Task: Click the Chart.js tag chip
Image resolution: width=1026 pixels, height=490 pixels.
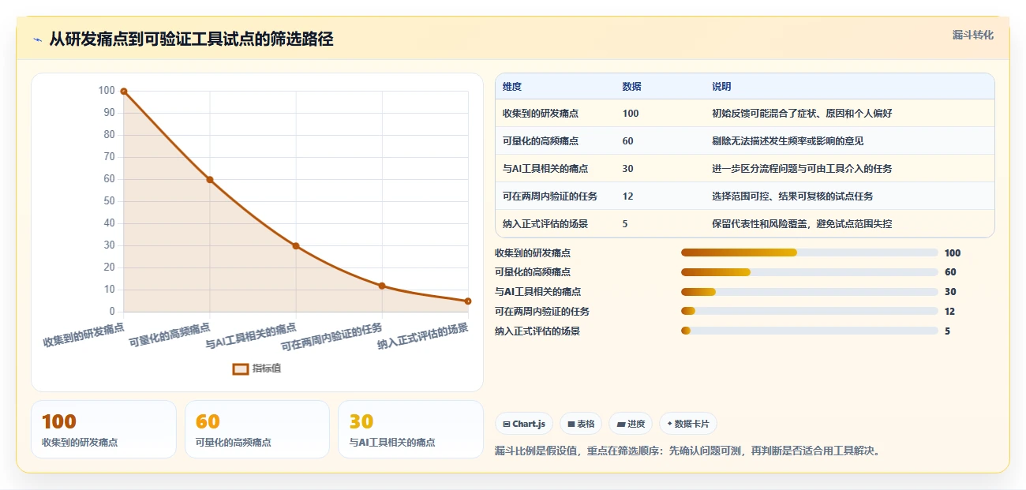Action: (524, 424)
